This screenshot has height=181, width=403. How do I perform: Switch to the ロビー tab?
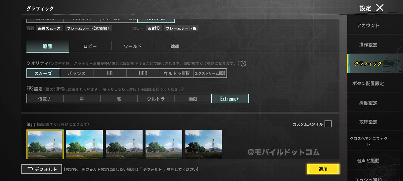(90, 46)
